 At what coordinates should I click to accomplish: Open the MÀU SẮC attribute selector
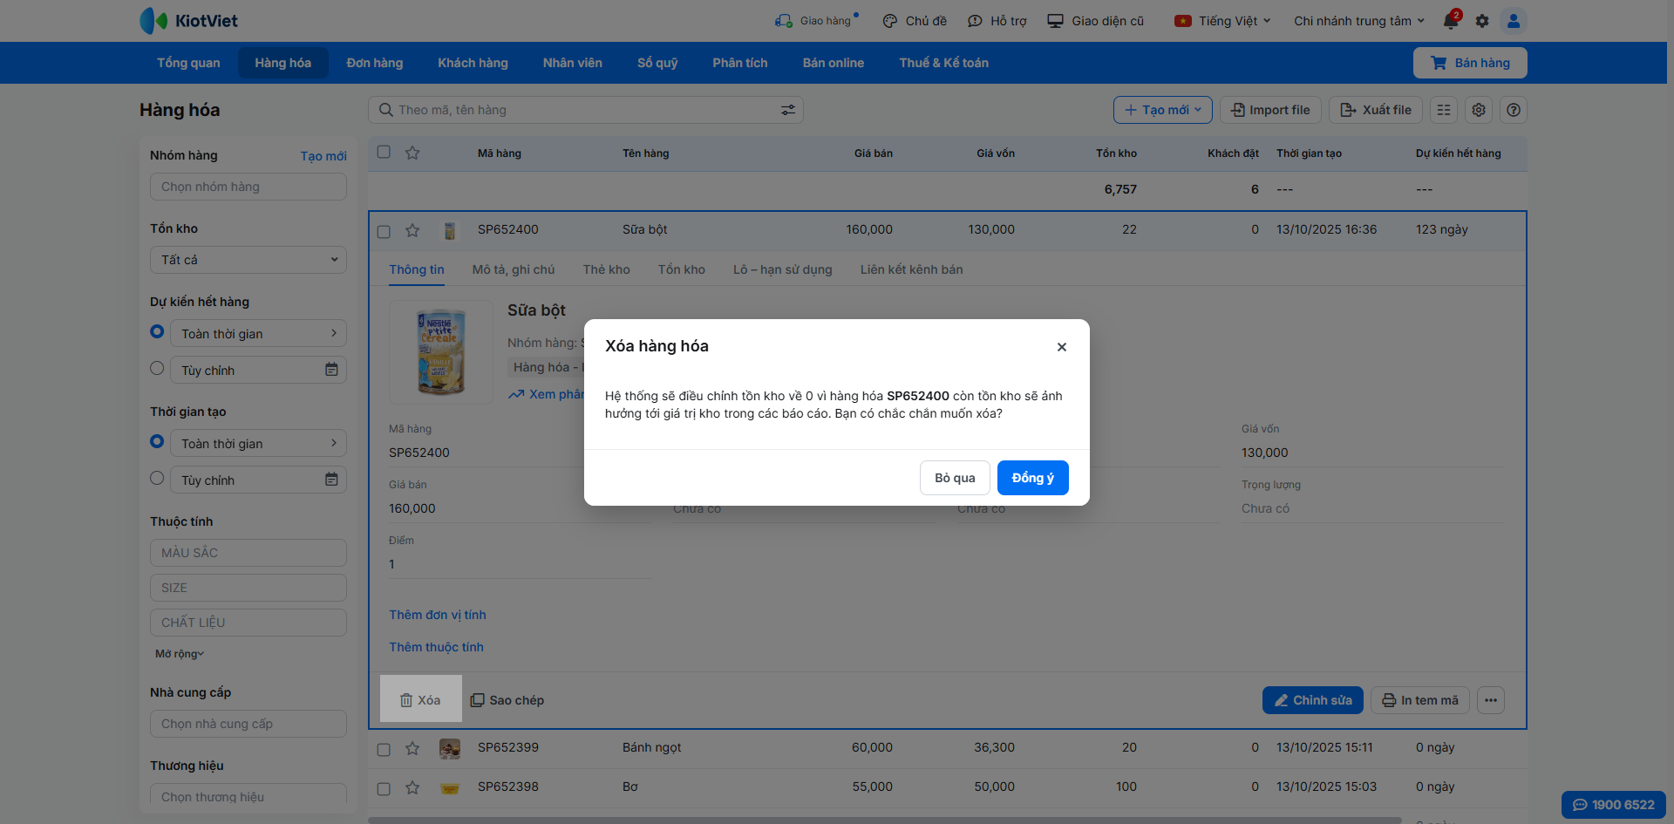248,553
